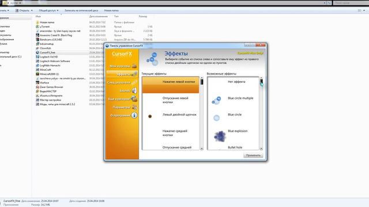The width and height of the screenshot is (369, 207).
Task: Select anacondaz audio file row
Action: (94, 31)
